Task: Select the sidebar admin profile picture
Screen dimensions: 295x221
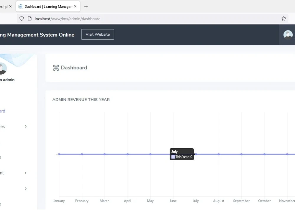Action: pos(3,69)
